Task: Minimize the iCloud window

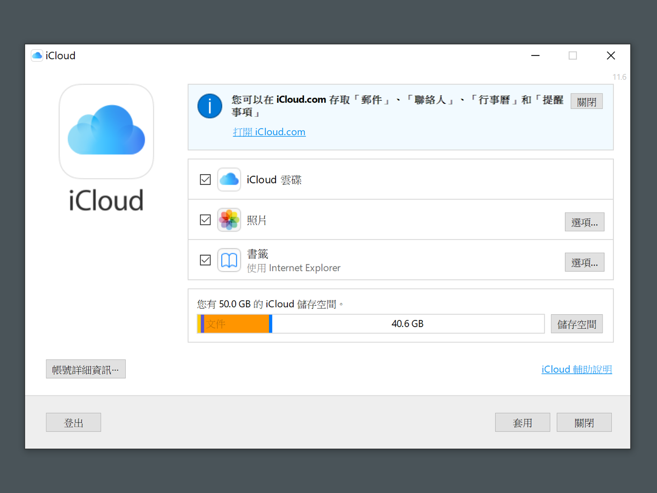Action: 535,55
